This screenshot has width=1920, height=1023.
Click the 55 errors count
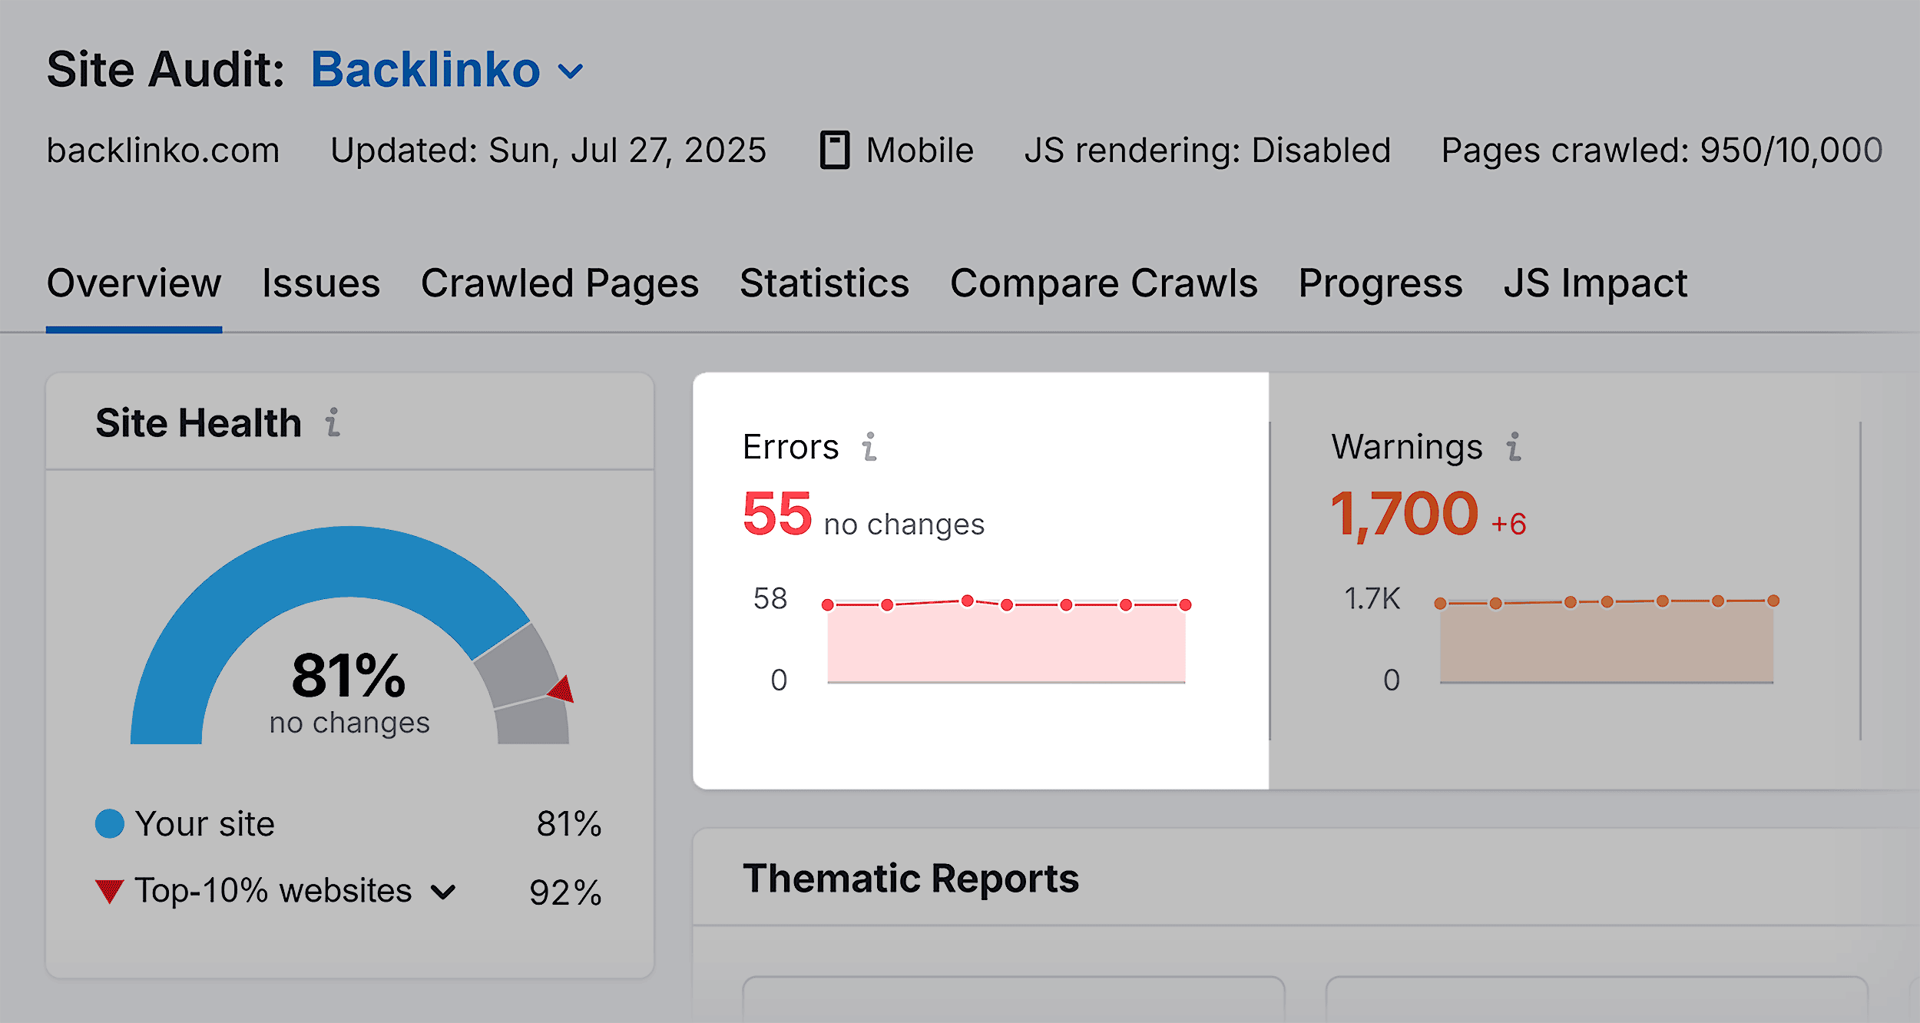pyautogui.click(x=776, y=514)
